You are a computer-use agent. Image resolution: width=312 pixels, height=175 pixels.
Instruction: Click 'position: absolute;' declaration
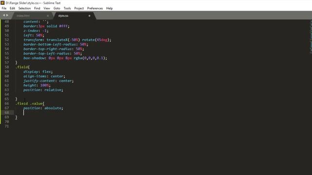pos(43,108)
